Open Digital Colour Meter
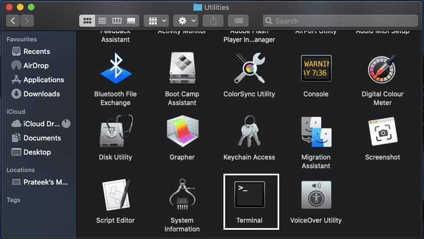The image size is (424, 239). [382, 68]
